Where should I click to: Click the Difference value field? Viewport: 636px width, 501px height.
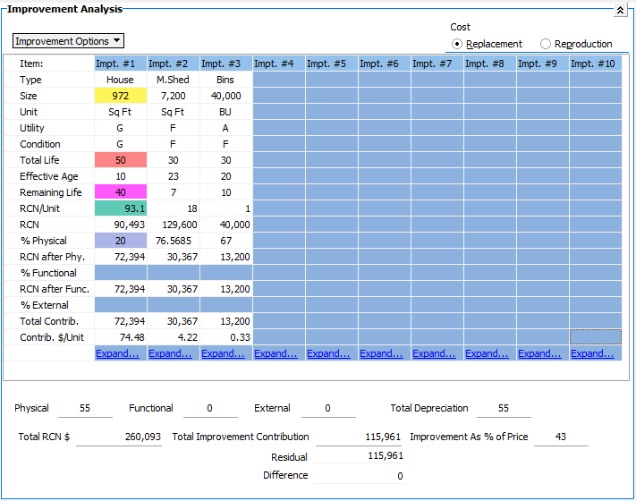tap(359, 475)
